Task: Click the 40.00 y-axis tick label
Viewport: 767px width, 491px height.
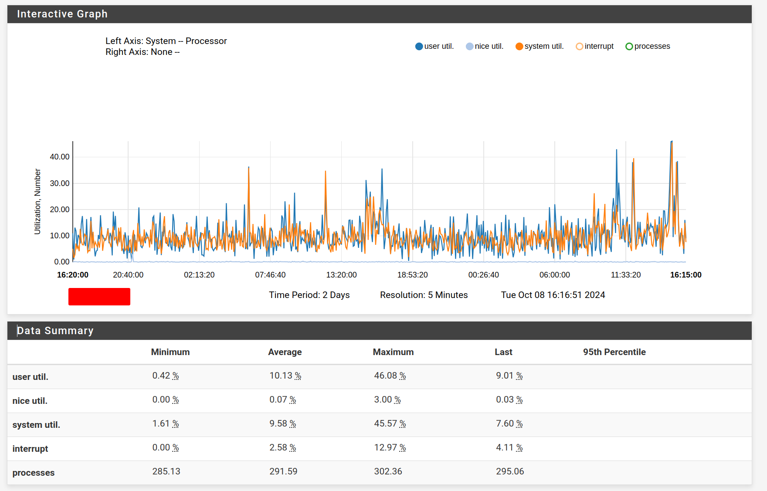Action: point(60,157)
